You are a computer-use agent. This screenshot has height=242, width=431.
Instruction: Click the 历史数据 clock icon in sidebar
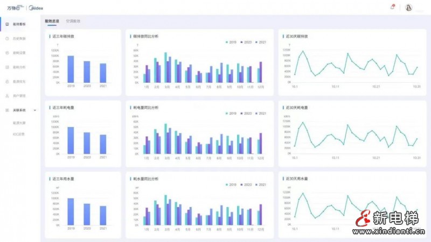pos(7,39)
